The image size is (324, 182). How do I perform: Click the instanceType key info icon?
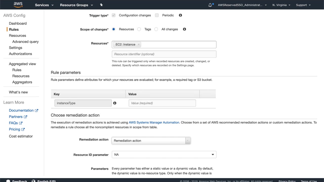[115, 103]
